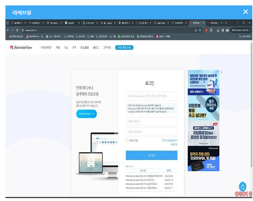The width and height of the screenshot is (253, 201).
Task: Switch to the 192.168 browser tab
Action: [x=53, y=23]
